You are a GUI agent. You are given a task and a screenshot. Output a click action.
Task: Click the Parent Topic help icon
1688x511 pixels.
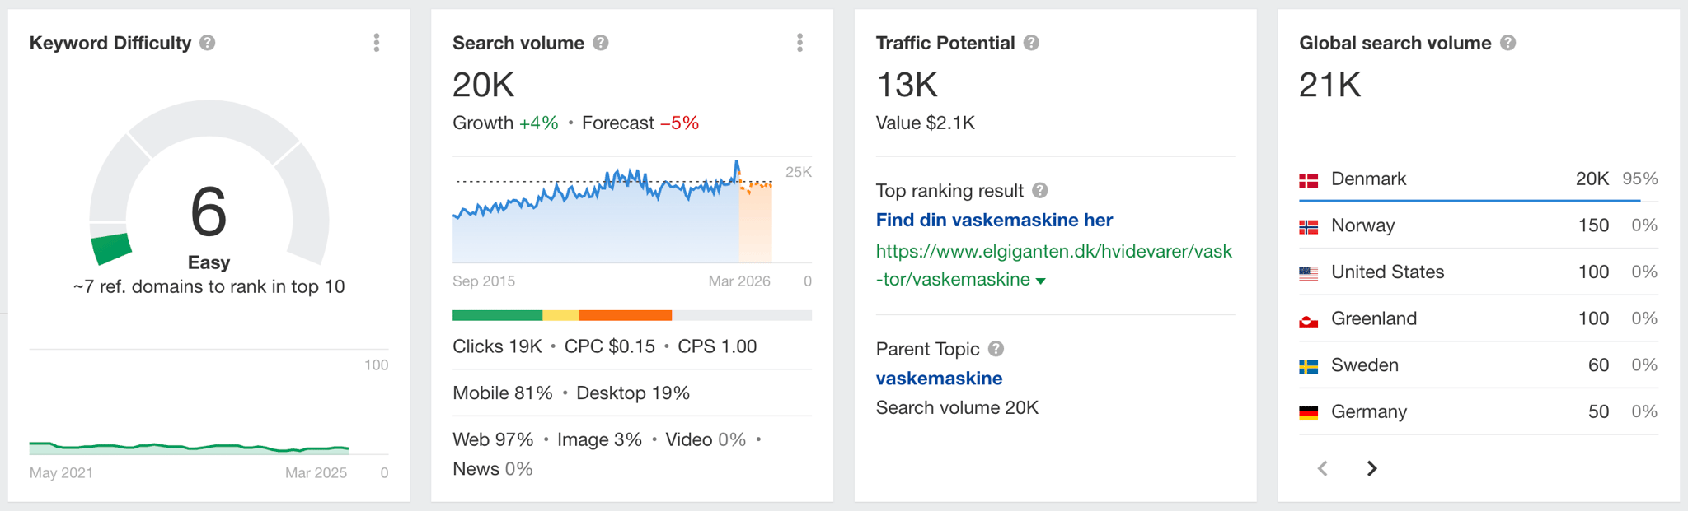click(996, 349)
